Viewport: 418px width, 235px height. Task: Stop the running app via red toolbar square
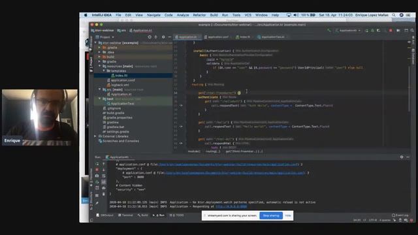[x=391, y=31]
